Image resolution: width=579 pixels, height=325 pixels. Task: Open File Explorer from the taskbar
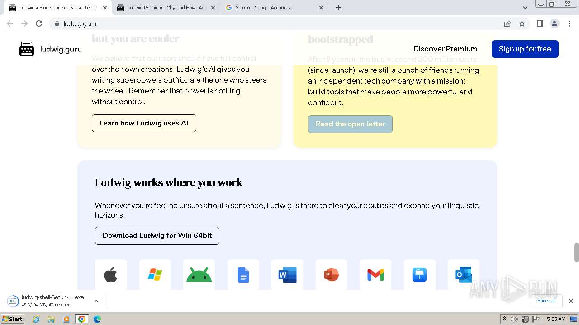[x=51, y=319]
